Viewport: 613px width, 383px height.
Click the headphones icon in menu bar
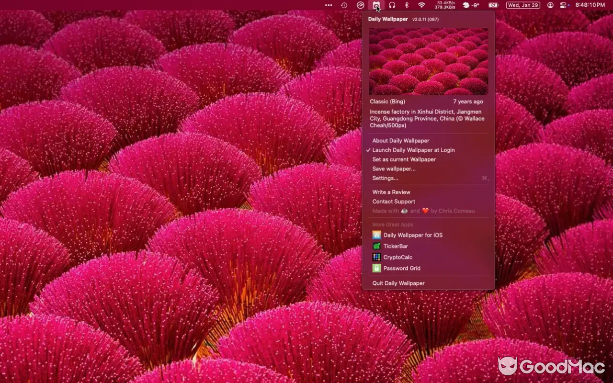392,5
